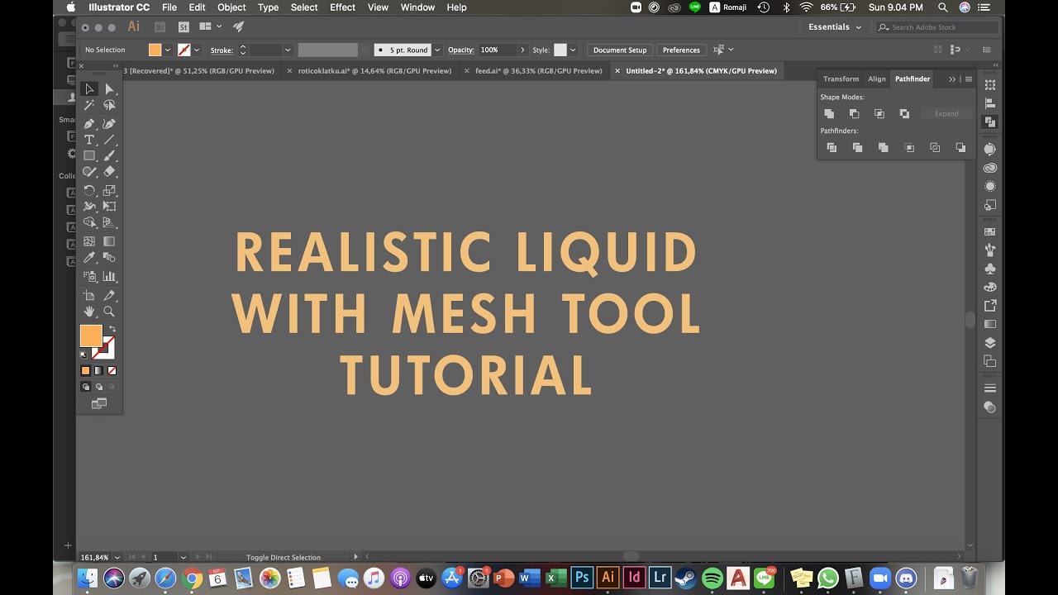Viewport: 1058px width, 595px height.
Task: Select the Rectangle tool
Action: (x=89, y=155)
